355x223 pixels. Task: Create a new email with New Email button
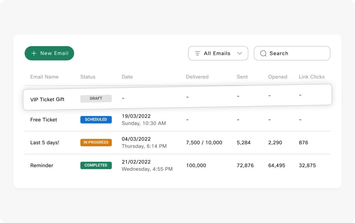pyautogui.click(x=49, y=53)
